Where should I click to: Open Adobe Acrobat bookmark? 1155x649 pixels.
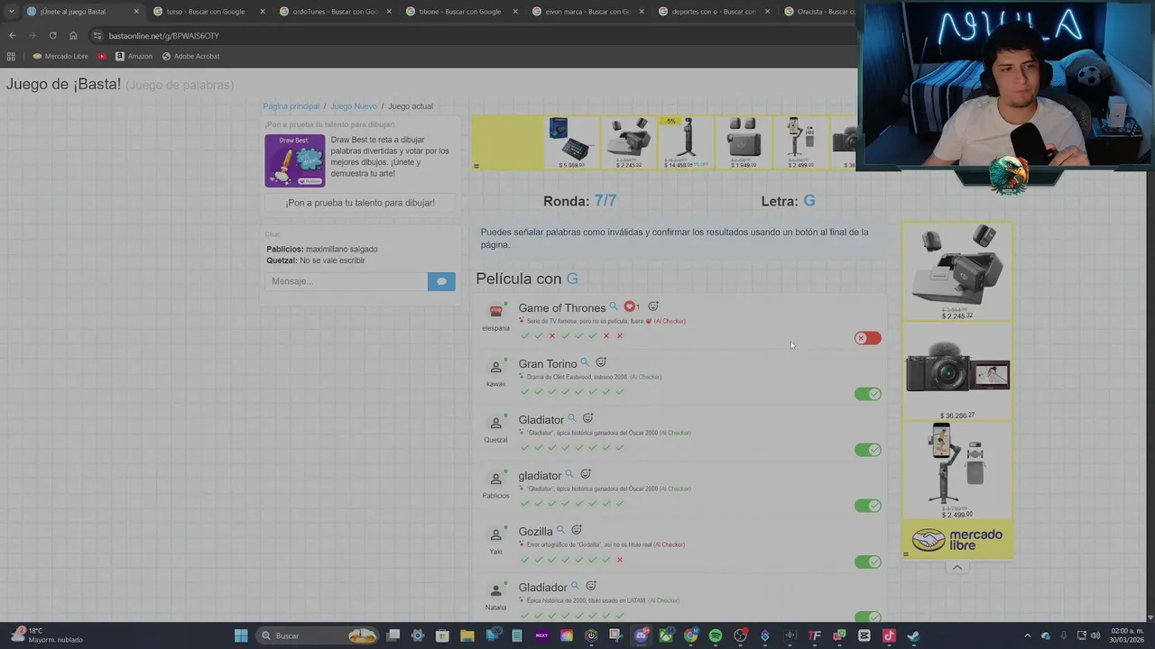click(x=190, y=56)
